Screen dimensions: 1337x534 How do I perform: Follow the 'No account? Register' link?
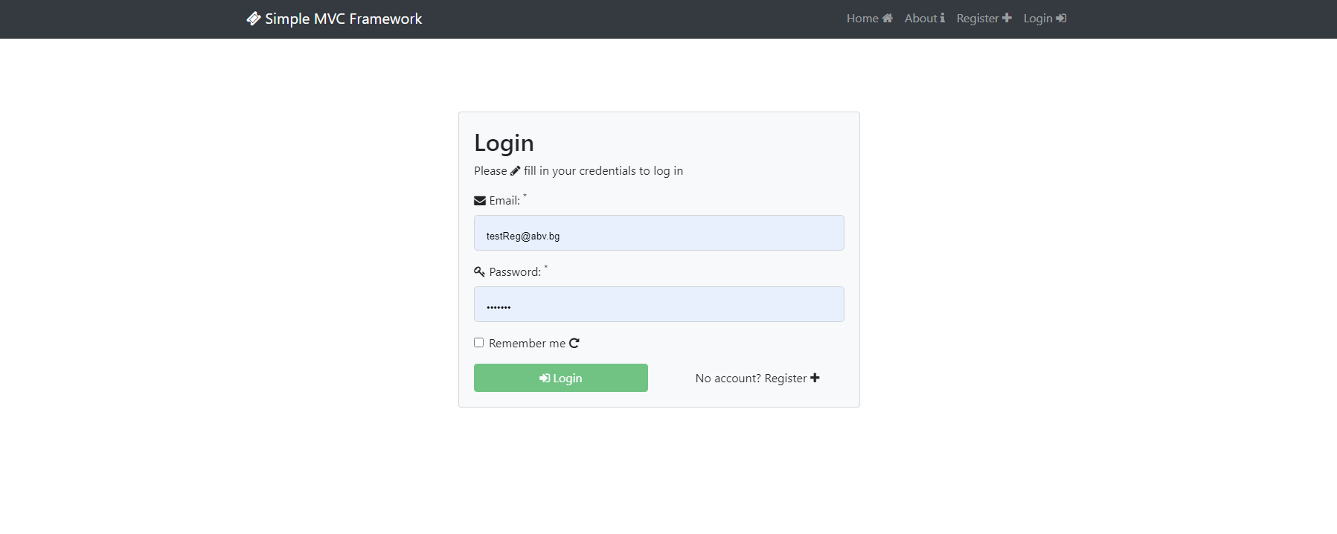click(757, 378)
